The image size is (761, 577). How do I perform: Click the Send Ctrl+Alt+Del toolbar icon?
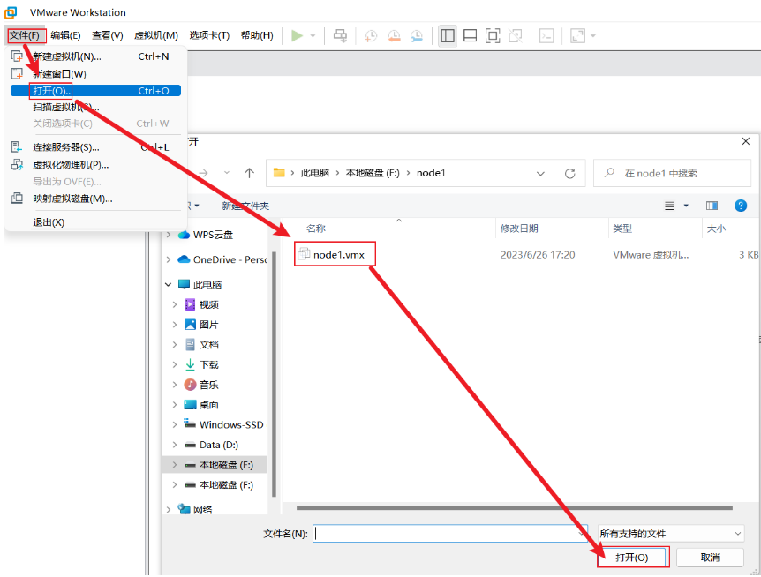coord(340,35)
